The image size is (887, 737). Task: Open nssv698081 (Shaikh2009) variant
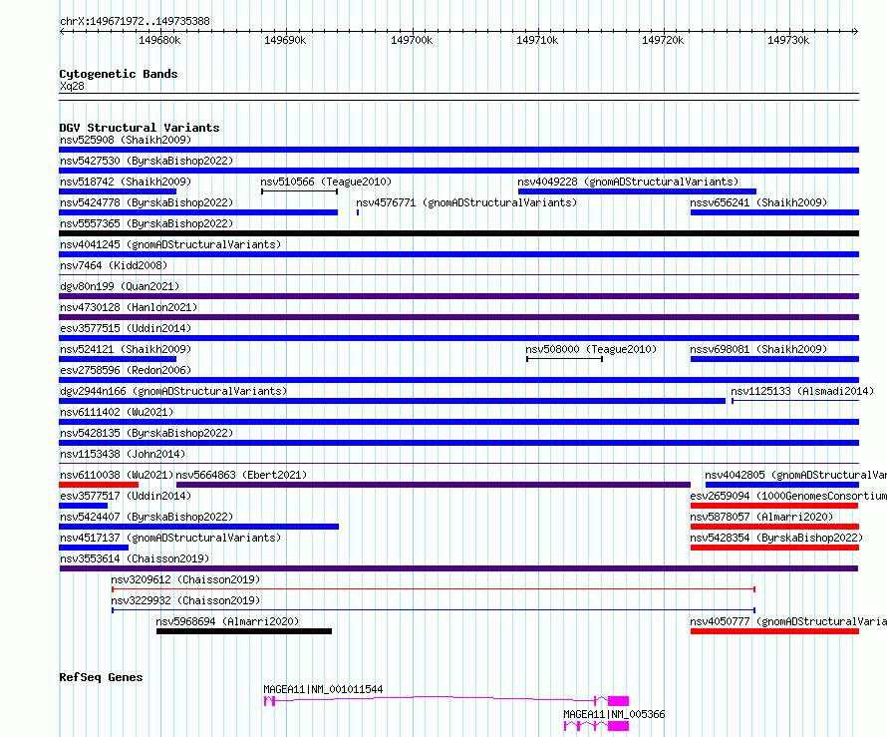[x=758, y=349]
